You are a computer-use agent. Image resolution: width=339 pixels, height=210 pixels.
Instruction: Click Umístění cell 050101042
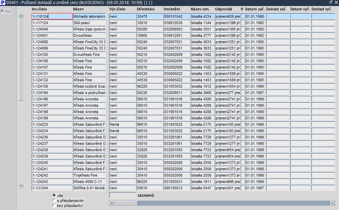point(177,16)
